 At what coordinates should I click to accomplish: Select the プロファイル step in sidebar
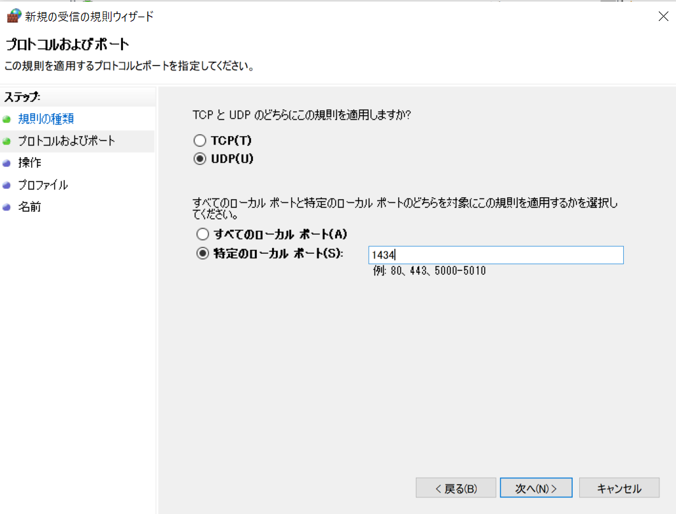point(43,185)
